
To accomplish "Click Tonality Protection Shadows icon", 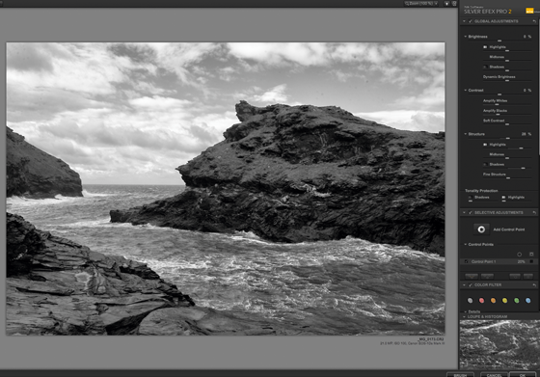I will [471, 198].
